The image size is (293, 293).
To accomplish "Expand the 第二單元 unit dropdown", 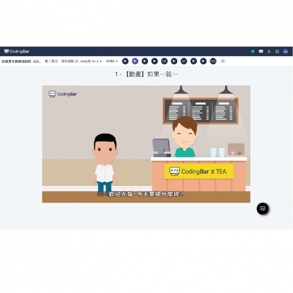I will click(x=73, y=62).
